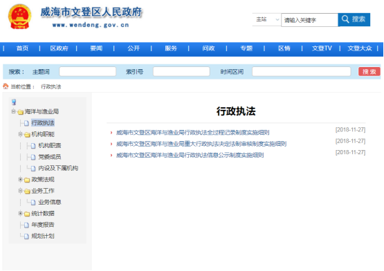Click the [2018-11-27] date of the 信息公示制度 article

click(x=350, y=152)
